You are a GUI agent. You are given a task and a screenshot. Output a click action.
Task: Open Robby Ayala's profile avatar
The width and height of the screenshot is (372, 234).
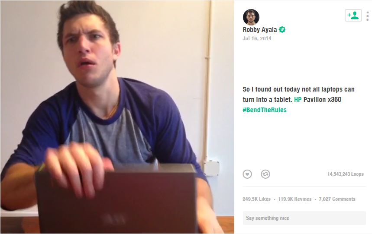pyautogui.click(x=251, y=17)
